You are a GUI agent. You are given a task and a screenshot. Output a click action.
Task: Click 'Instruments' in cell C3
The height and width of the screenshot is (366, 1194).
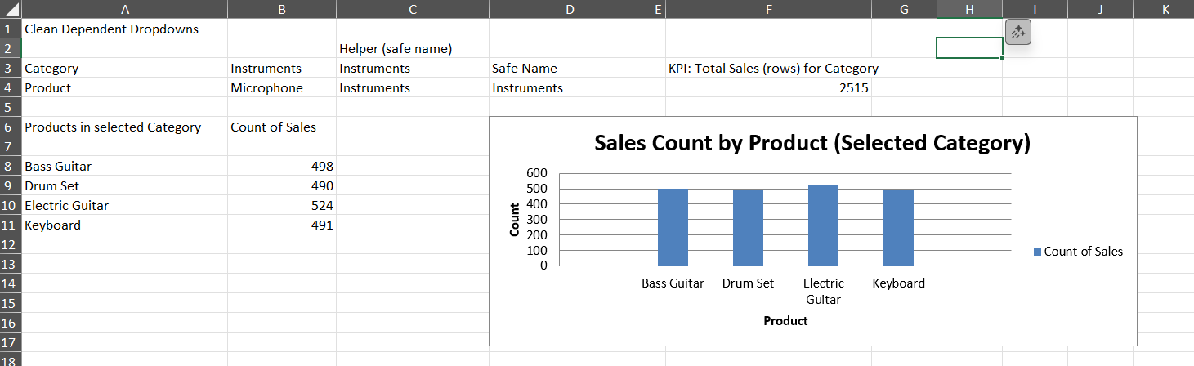pyautogui.click(x=413, y=68)
